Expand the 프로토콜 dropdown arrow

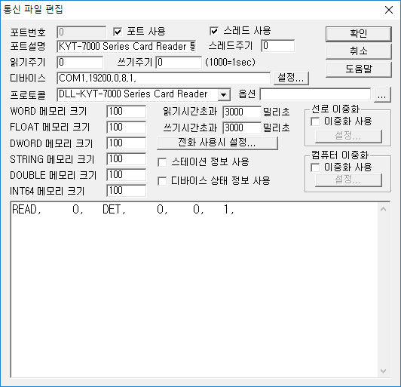point(224,95)
